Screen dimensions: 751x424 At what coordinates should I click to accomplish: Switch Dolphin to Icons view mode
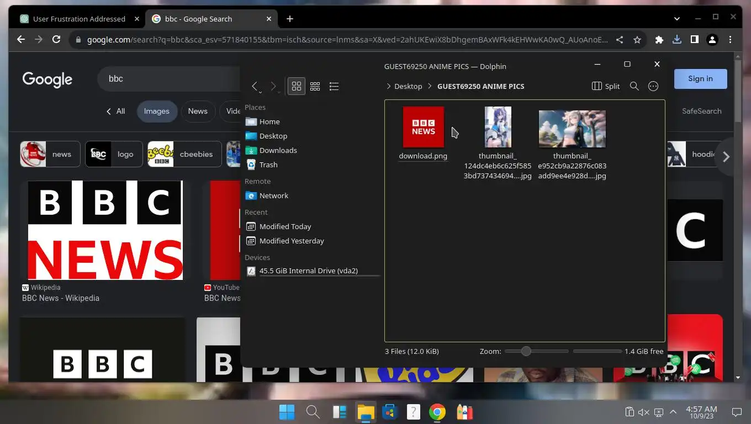pos(297,86)
